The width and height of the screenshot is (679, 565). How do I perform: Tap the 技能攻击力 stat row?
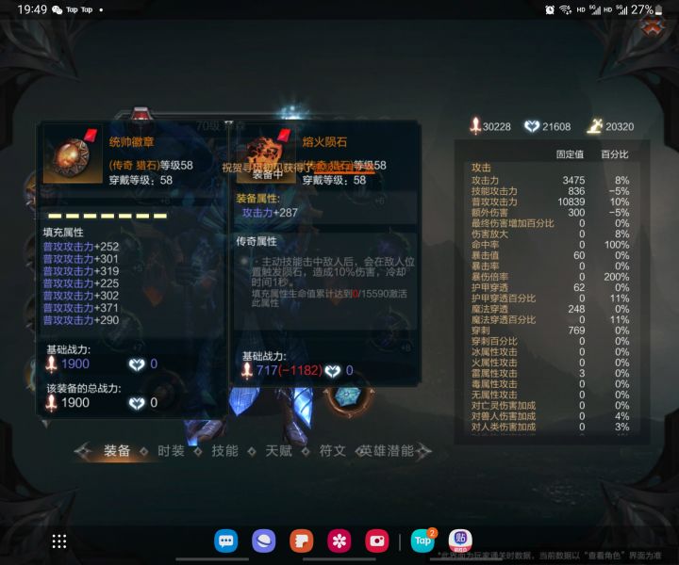click(551, 191)
